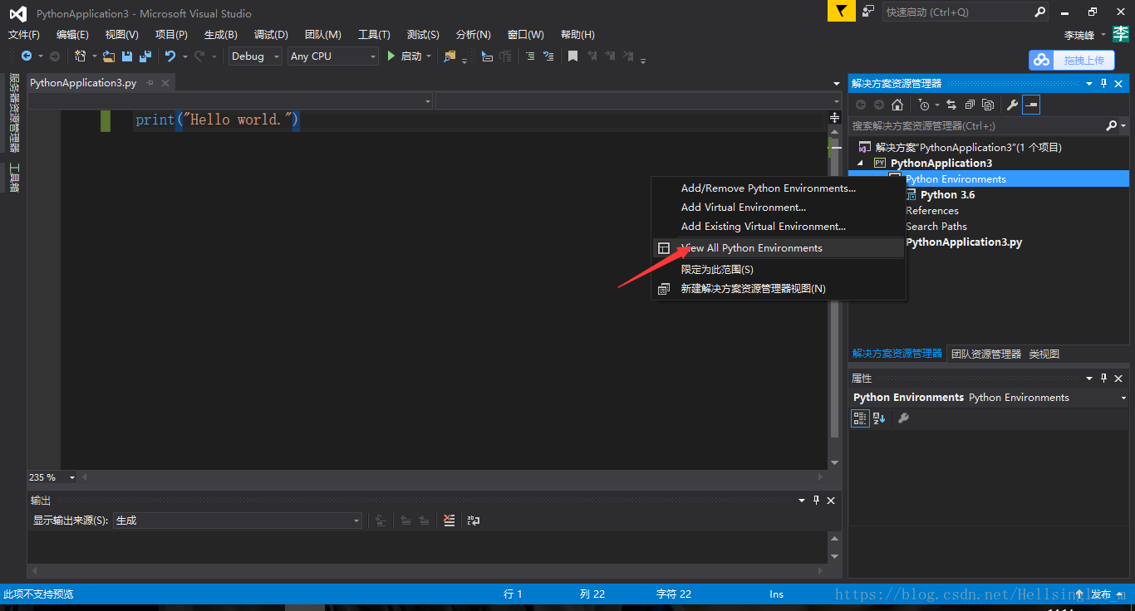Screen dimensions: 1135x611
Task: Click the Property Pages wrench icon
Action: (x=904, y=418)
